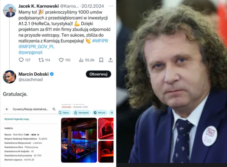
Task: Click the Witryna website button
Action: [x=100, y=113]
